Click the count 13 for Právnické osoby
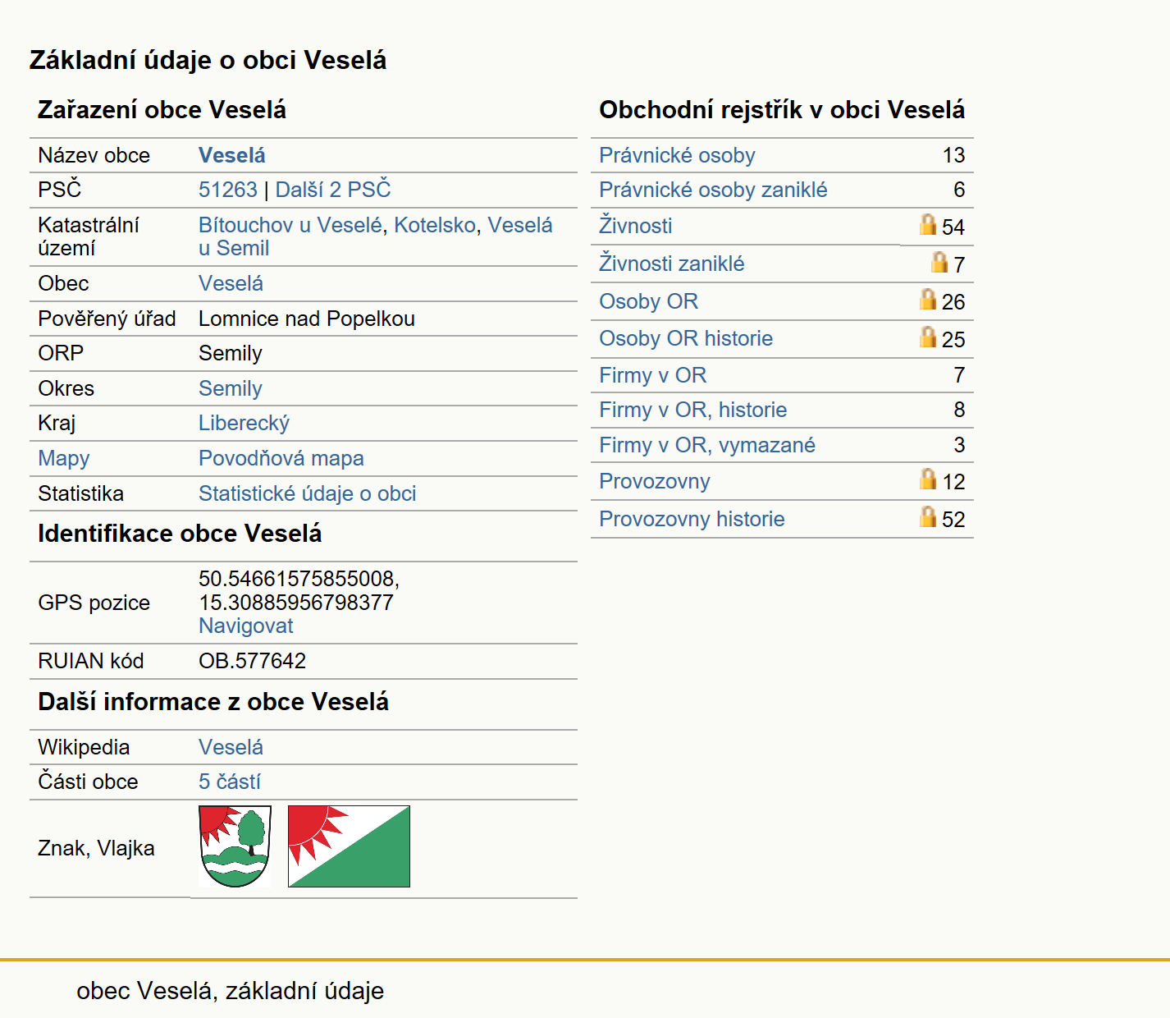Screen dimensions: 1170x1018 pyautogui.click(x=953, y=155)
